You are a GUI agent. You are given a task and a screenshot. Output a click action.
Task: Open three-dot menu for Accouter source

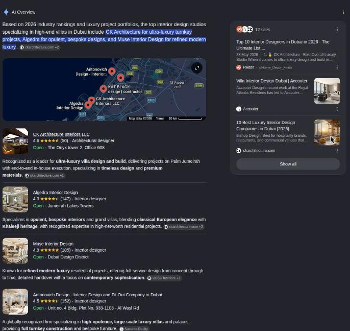[337, 109]
